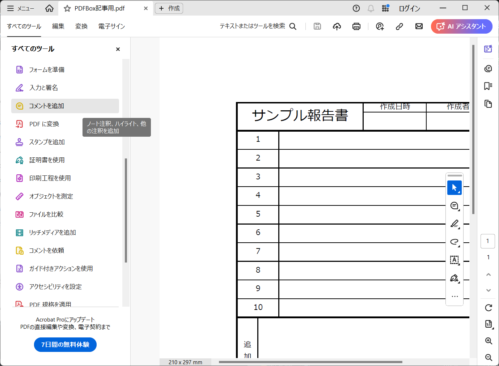Select the freehand draw lasso tool

click(x=454, y=242)
